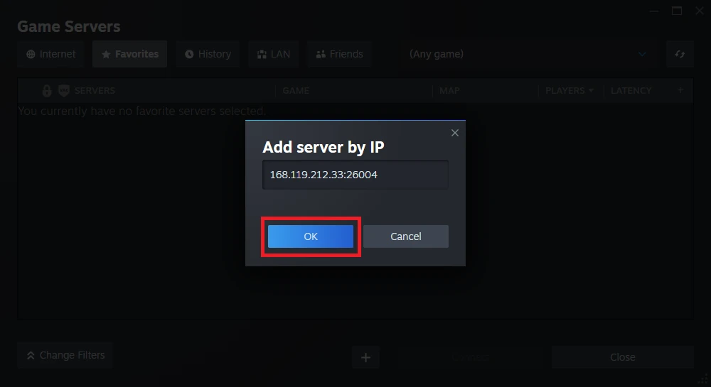Click the clock icon on History tab

click(x=189, y=54)
